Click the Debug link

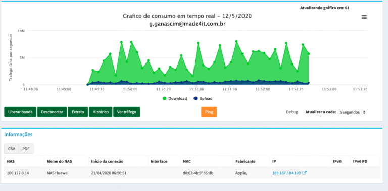pyautogui.click(x=292, y=112)
